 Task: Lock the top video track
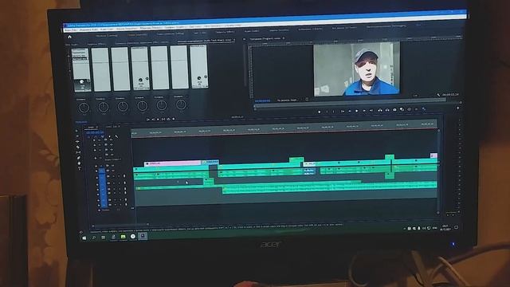[95, 140]
